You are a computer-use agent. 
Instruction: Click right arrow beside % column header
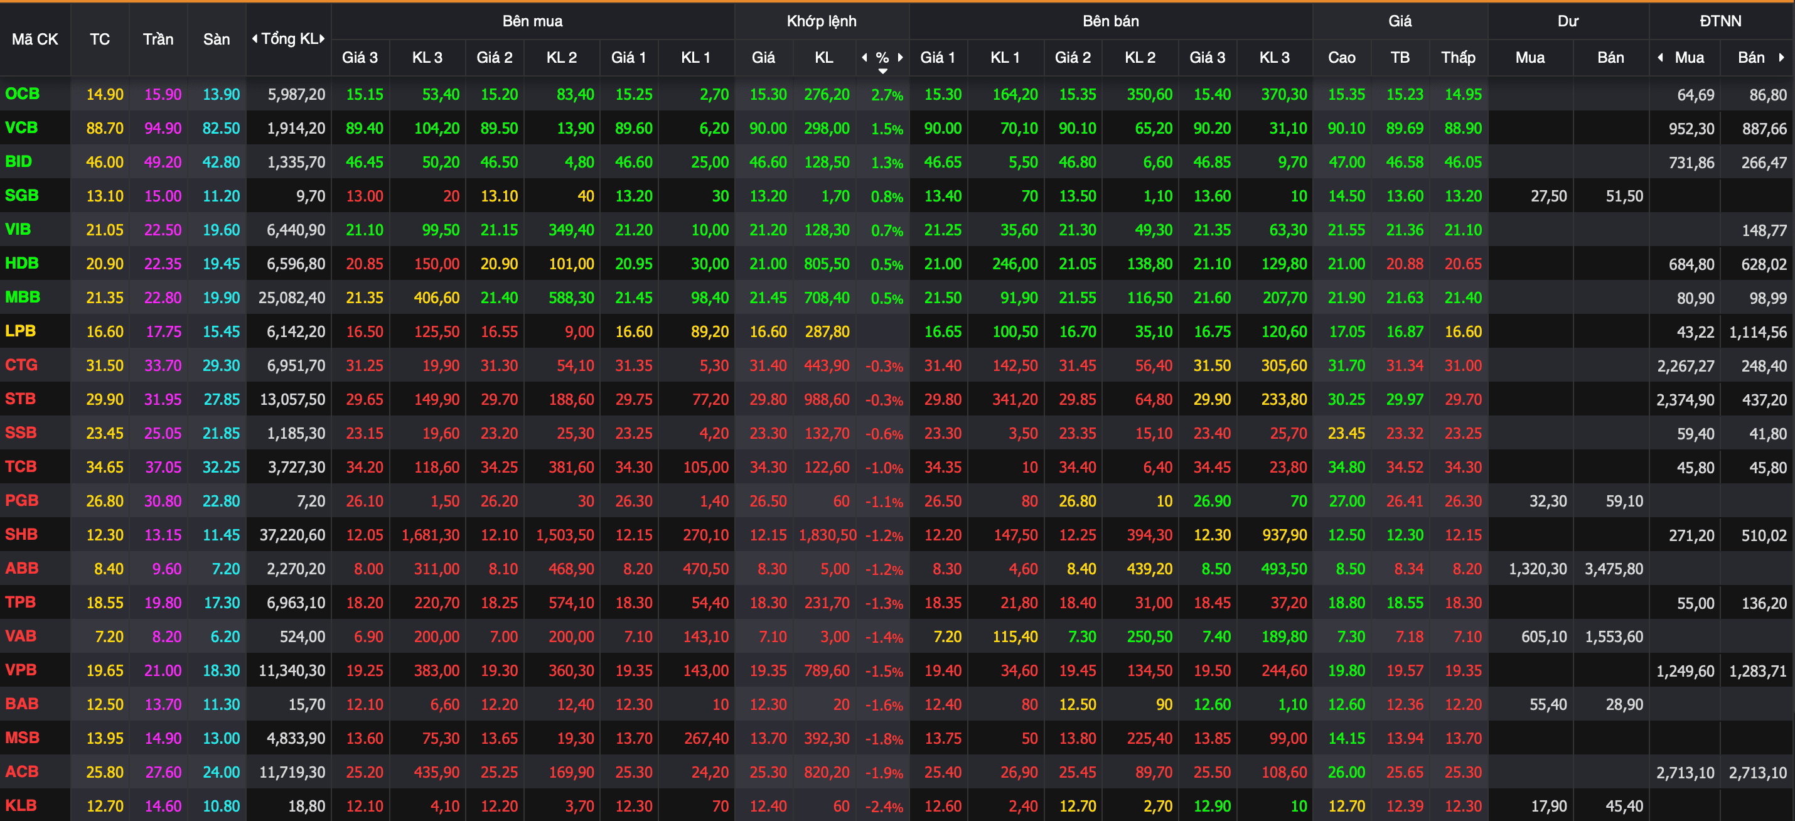point(900,57)
